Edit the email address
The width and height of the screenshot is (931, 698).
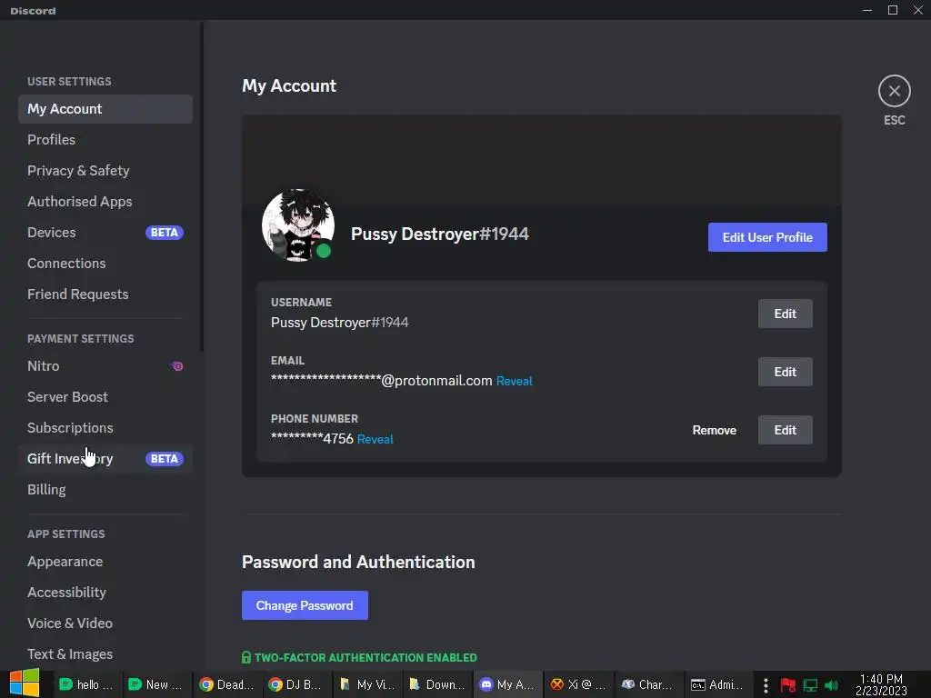tap(785, 372)
